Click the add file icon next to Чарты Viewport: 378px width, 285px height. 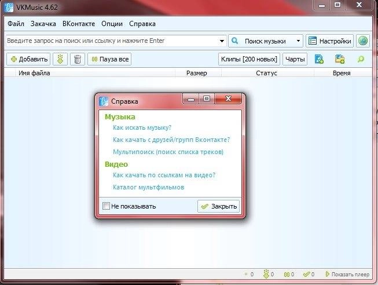pyautogui.click(x=319, y=59)
